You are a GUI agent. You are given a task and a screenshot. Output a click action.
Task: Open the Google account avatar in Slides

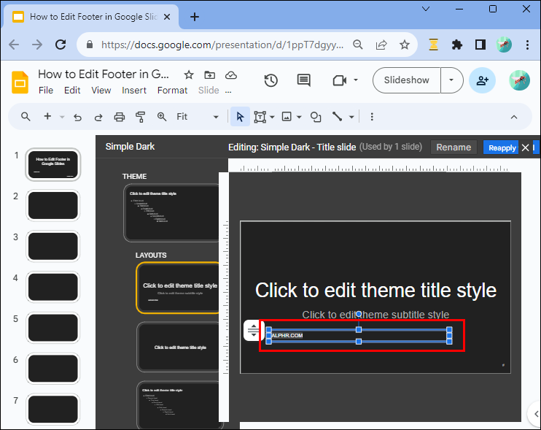(519, 80)
